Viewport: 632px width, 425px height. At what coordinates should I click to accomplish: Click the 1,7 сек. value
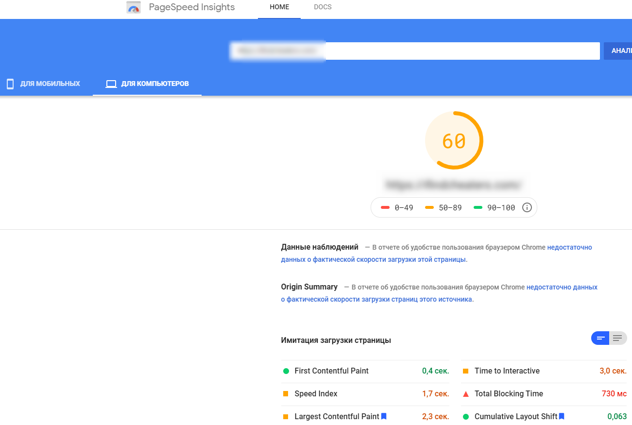click(436, 393)
